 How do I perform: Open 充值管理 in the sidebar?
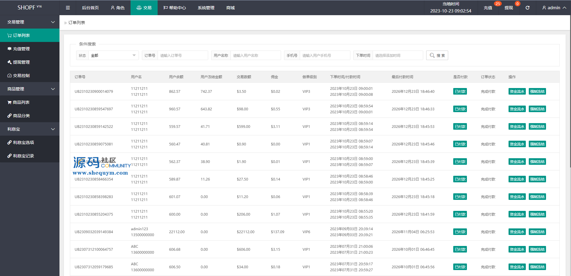(x=30, y=49)
